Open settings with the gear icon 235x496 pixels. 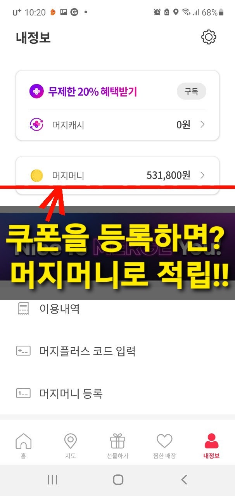[x=209, y=37]
